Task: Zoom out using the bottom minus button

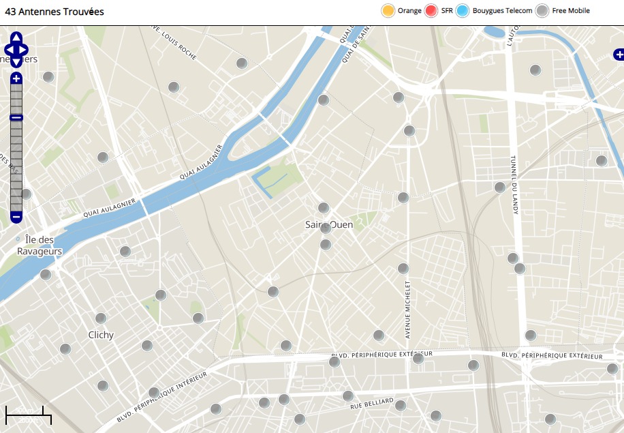Action: (x=16, y=218)
